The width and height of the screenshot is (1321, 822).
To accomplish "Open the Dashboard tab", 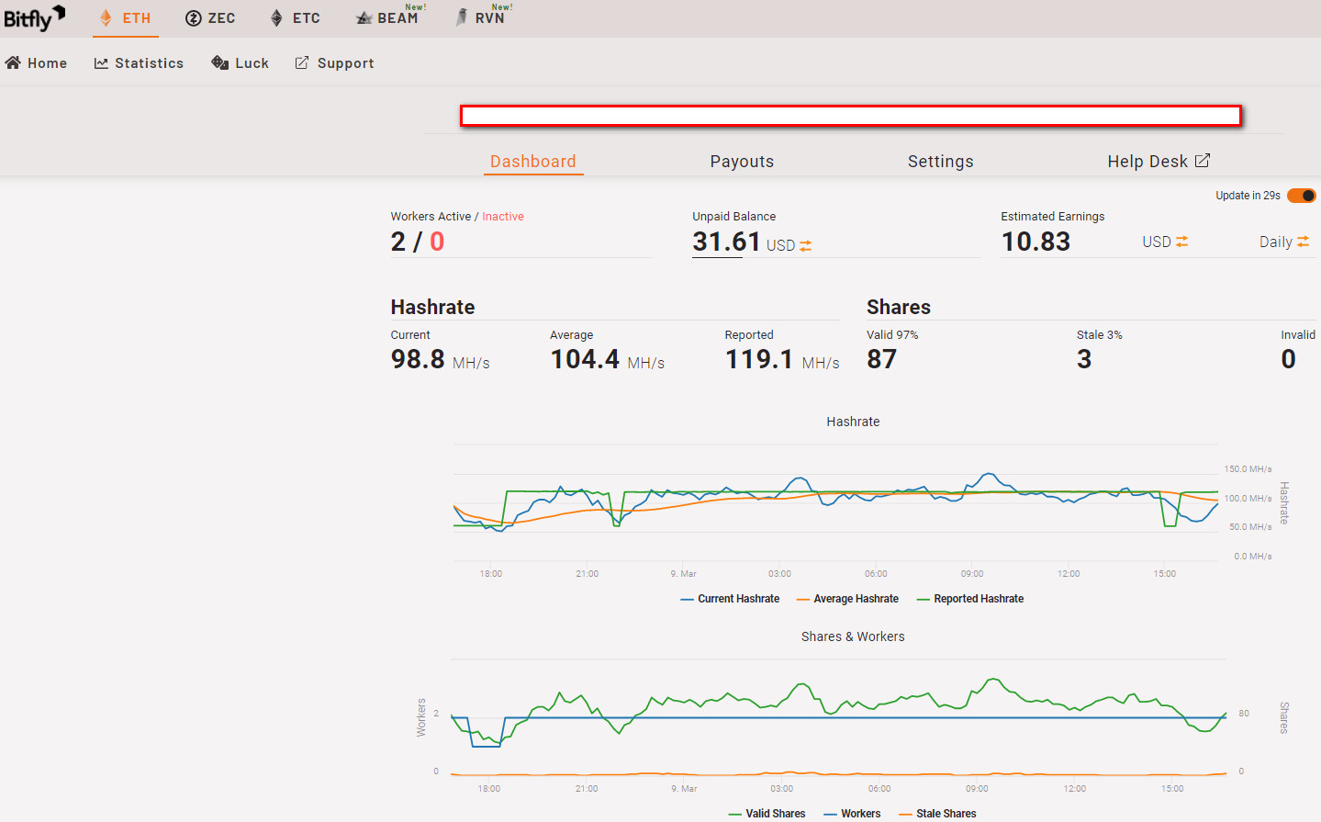I will click(533, 162).
